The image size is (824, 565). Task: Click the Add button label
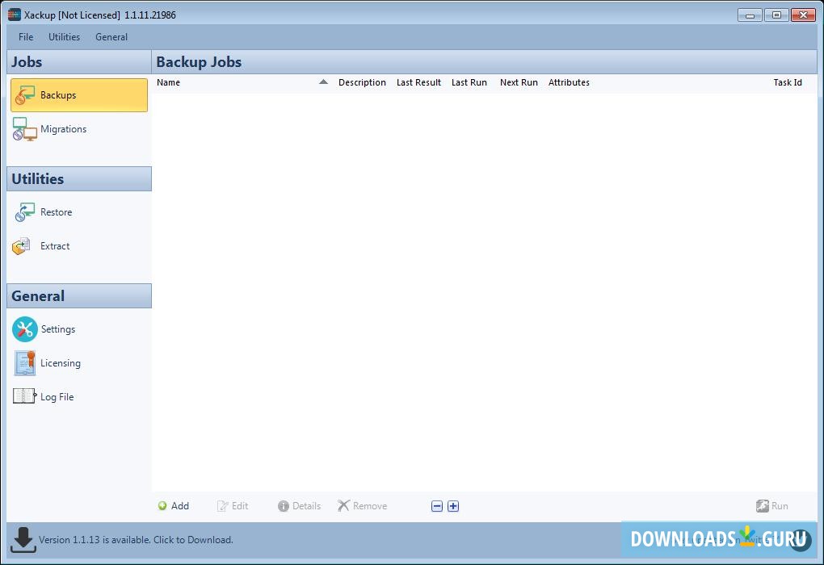179,505
